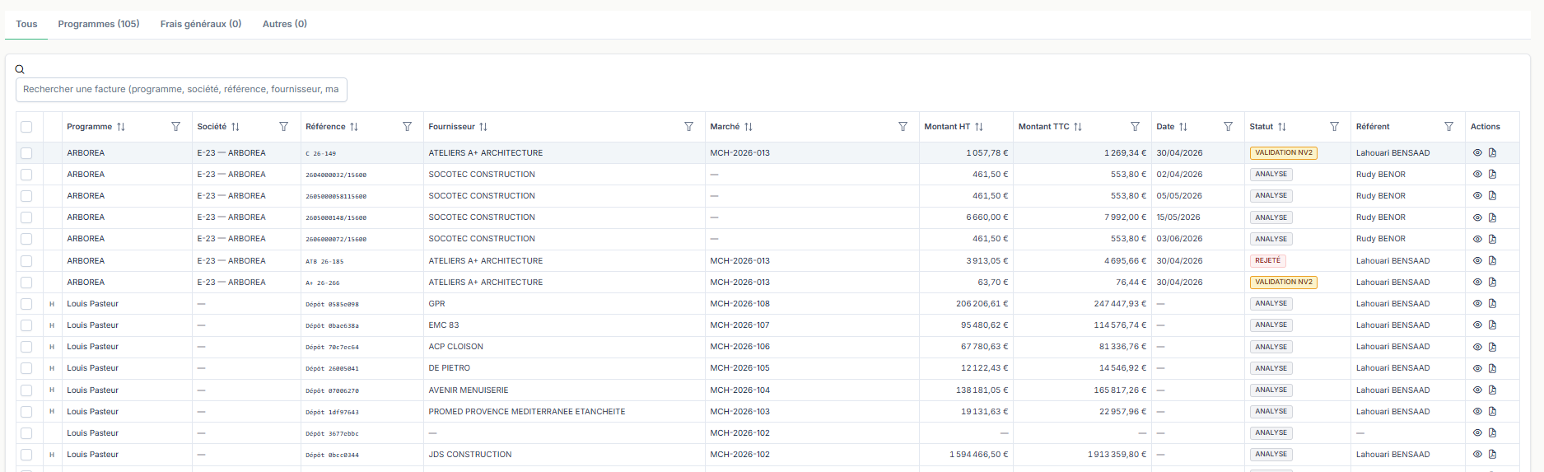
Task: Open market link MCH-2026-105
Action: point(740,368)
